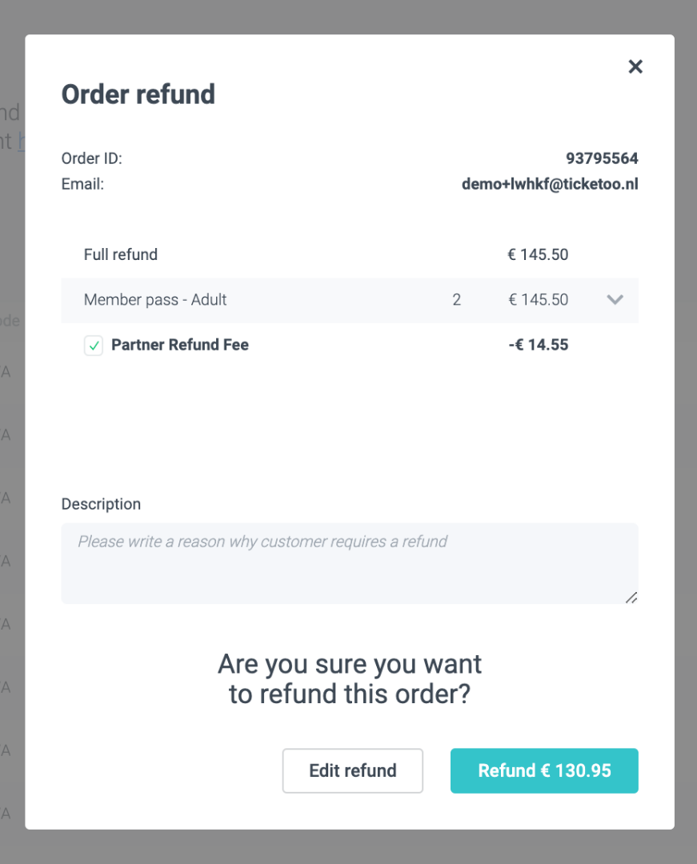Click the Member pass - Adult item name

tap(155, 300)
